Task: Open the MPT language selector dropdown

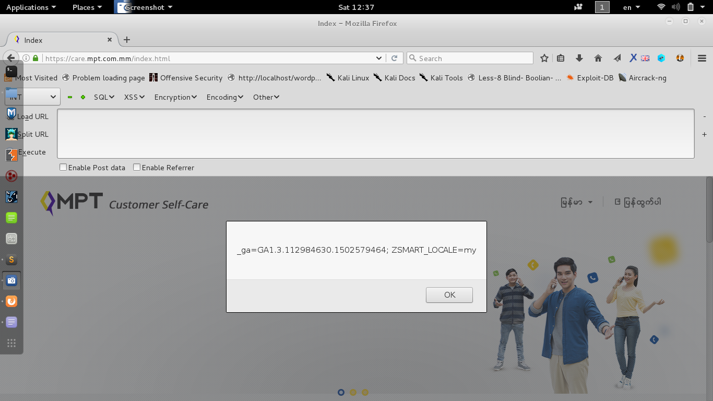Action: pyautogui.click(x=577, y=202)
